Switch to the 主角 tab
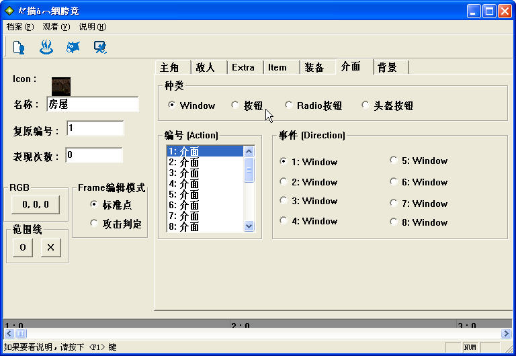516x356 pixels. [x=173, y=67]
